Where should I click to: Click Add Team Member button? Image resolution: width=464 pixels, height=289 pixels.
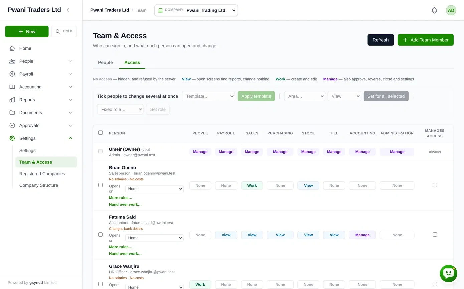coord(426,40)
